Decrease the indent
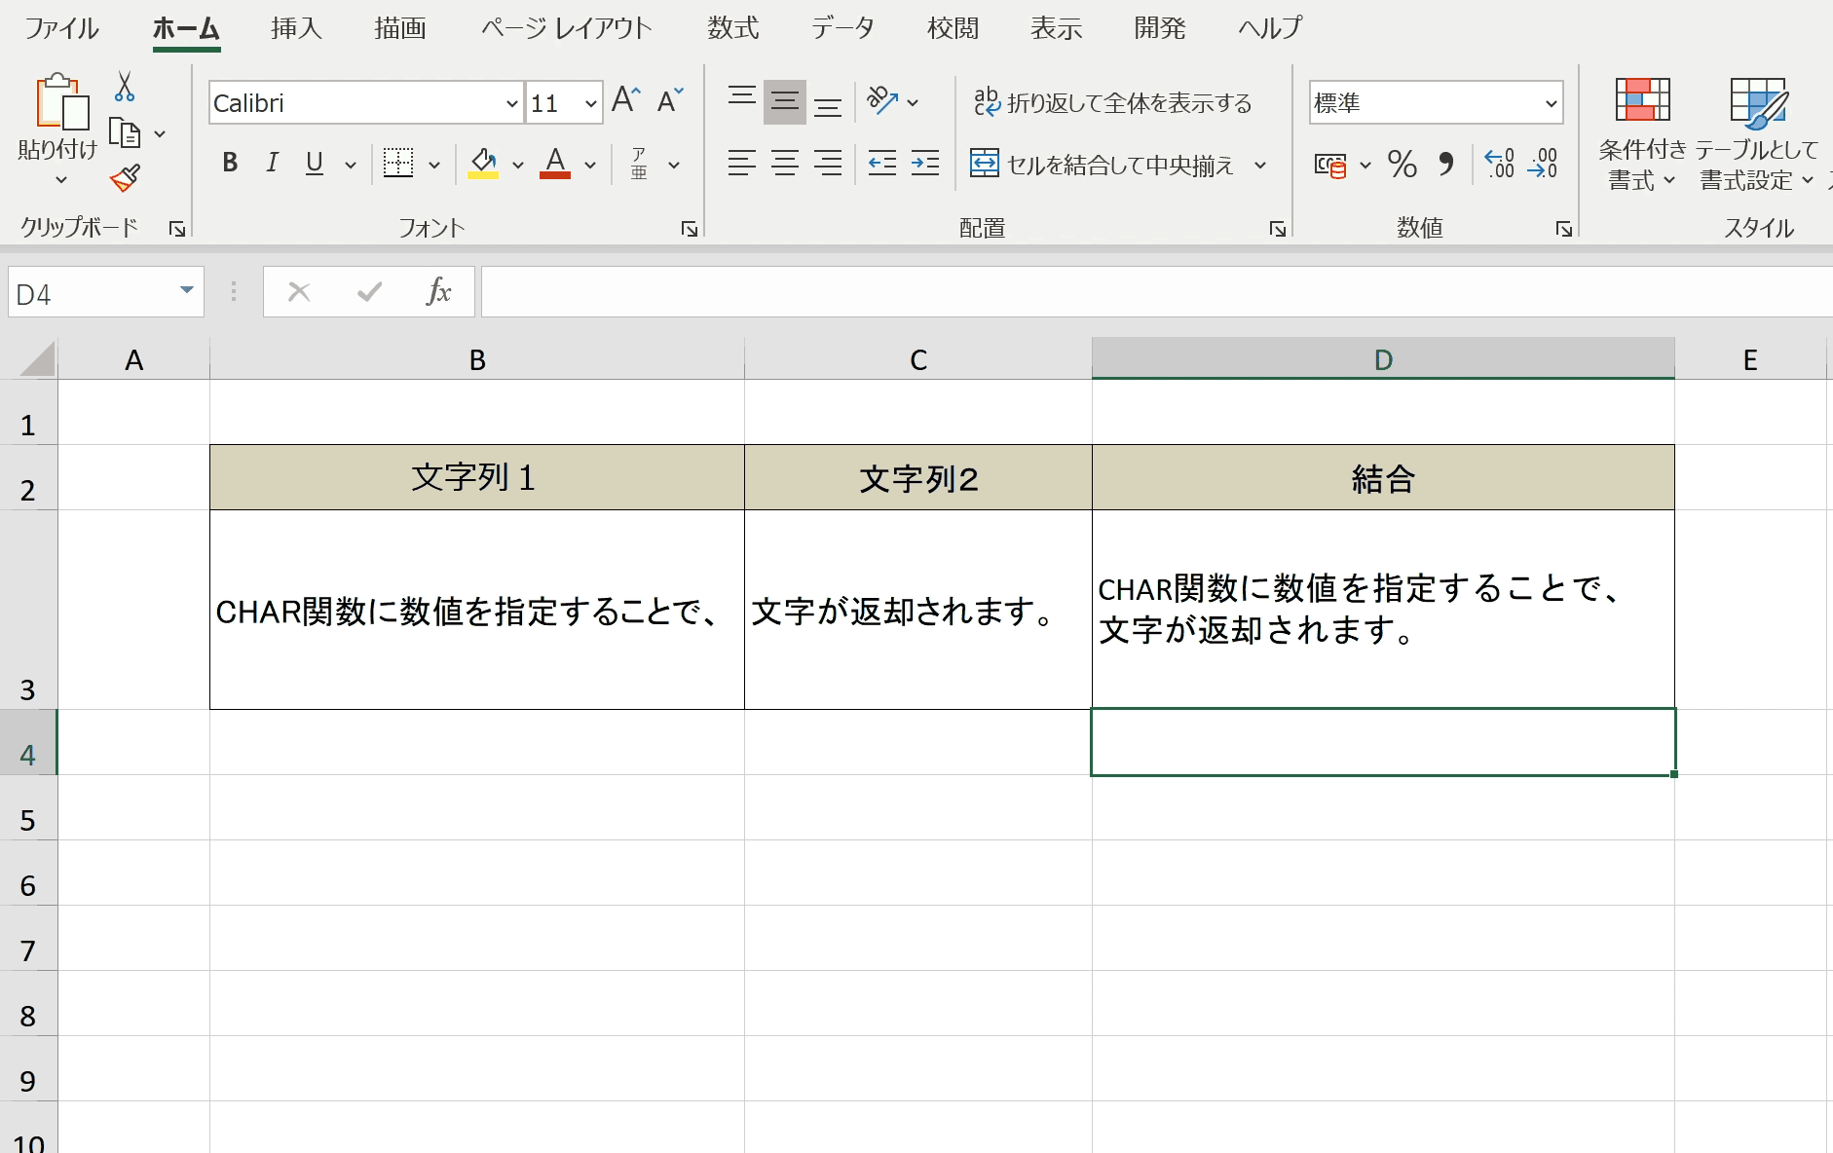The height and width of the screenshot is (1153, 1833). coord(882,163)
